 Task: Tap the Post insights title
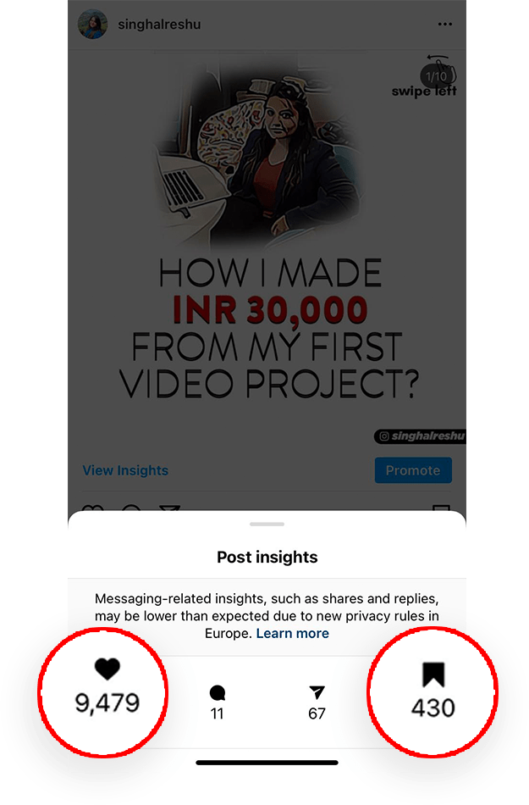click(x=267, y=557)
